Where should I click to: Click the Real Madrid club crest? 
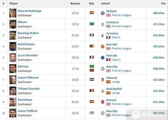(103, 91)
